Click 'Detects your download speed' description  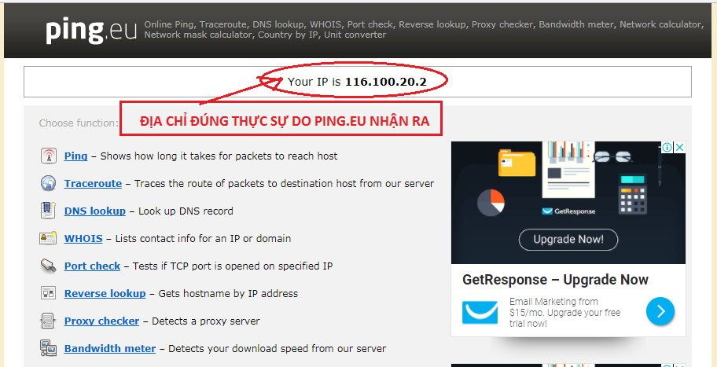(277, 348)
